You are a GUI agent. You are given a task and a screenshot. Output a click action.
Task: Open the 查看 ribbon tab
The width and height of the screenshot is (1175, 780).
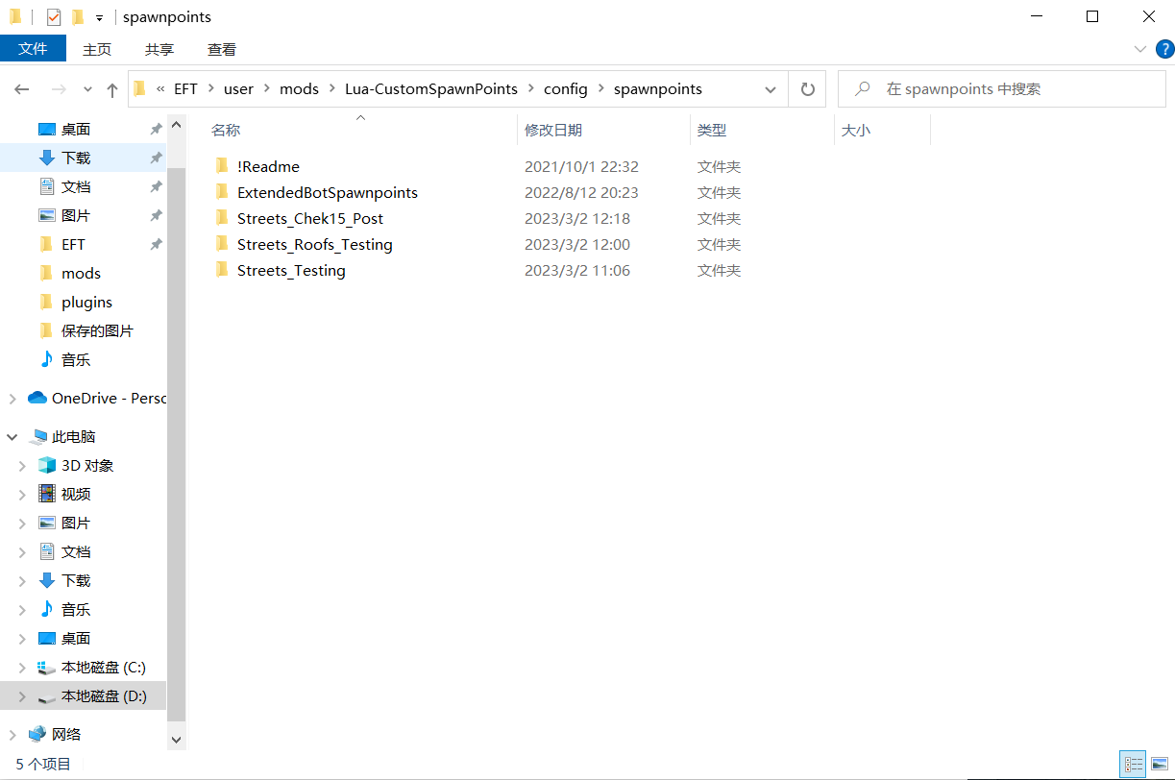[221, 48]
